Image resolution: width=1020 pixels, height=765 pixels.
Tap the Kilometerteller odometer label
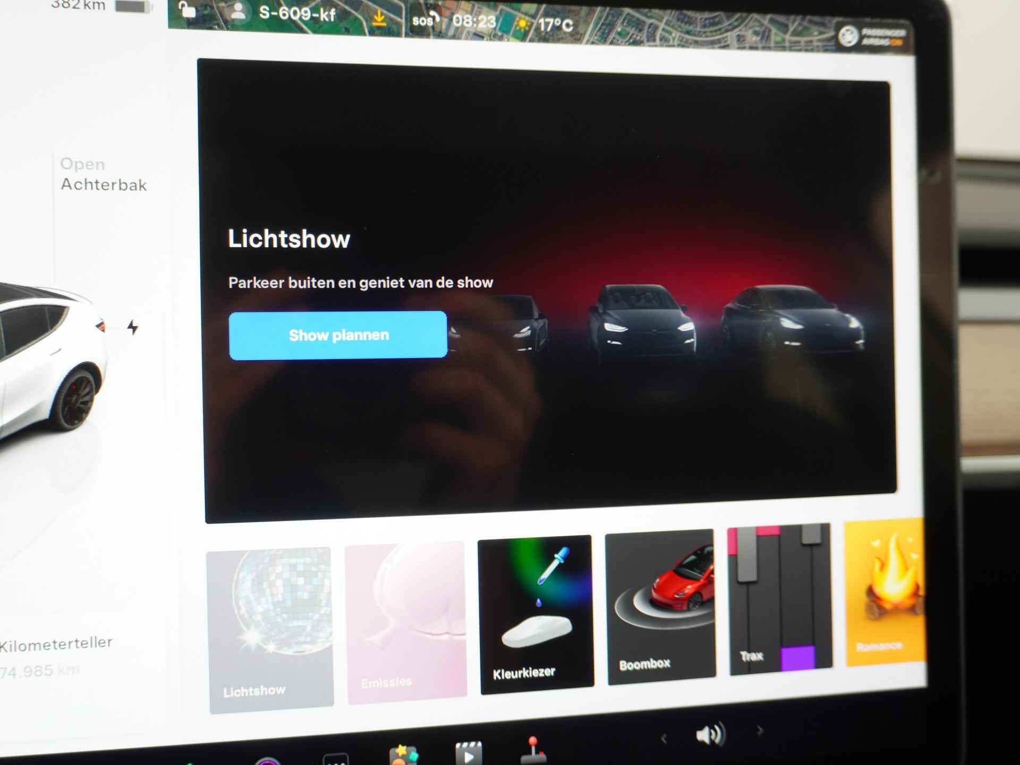coord(56,644)
